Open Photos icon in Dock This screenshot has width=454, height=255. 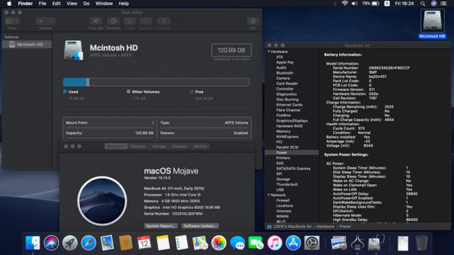tap(218, 243)
